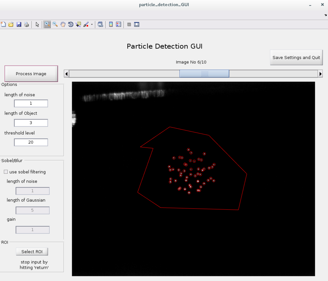Open file using the folder icon
Screen dimensions: 328x281
click(x=11, y=25)
